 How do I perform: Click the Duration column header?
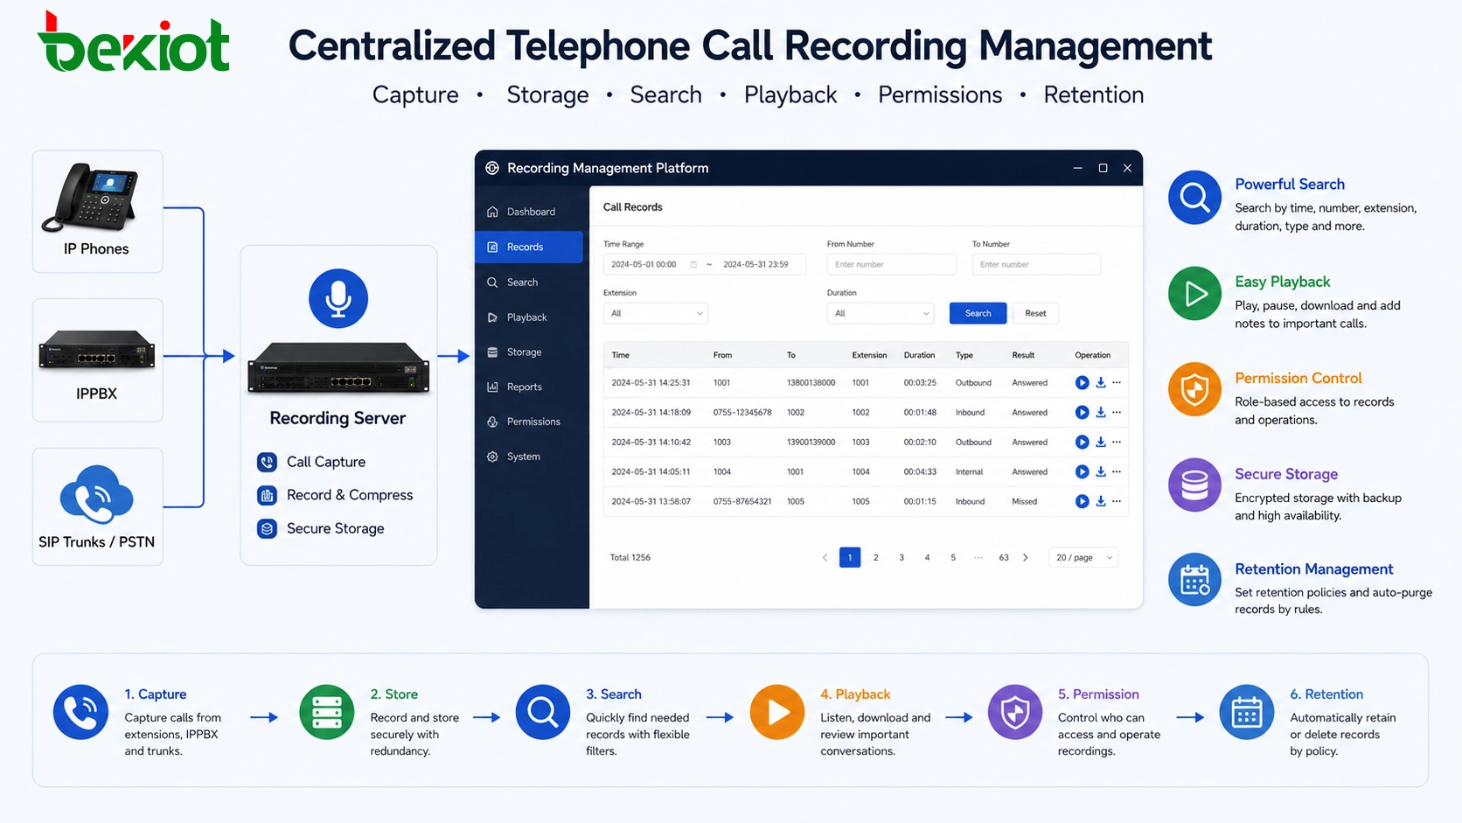tap(919, 355)
